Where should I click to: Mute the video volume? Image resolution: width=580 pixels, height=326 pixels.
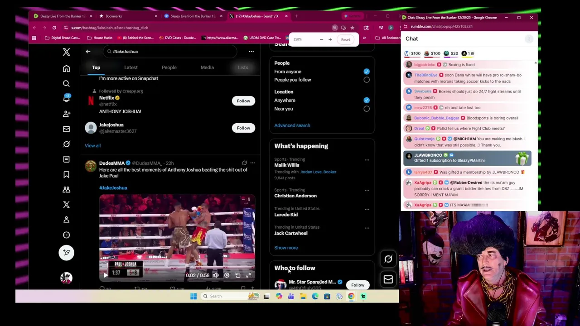(216, 275)
